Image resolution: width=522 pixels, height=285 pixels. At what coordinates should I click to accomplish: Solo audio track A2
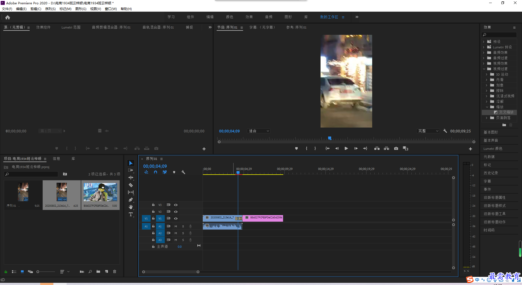183,233
